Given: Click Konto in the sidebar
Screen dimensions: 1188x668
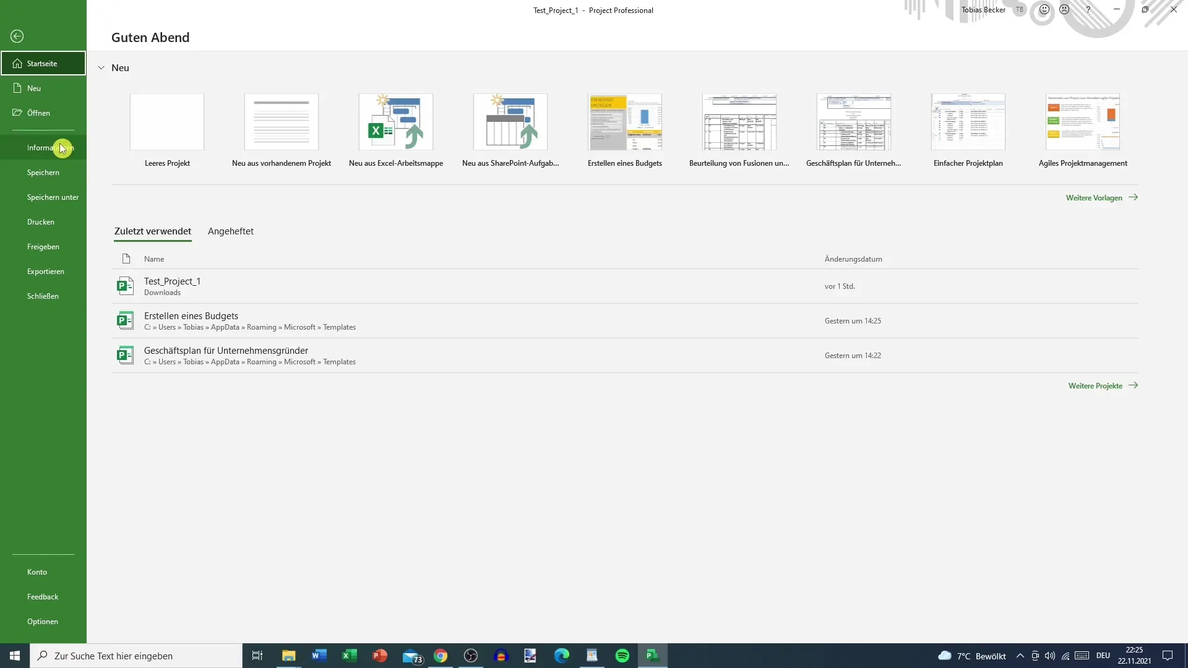Looking at the screenshot, I should (x=37, y=572).
